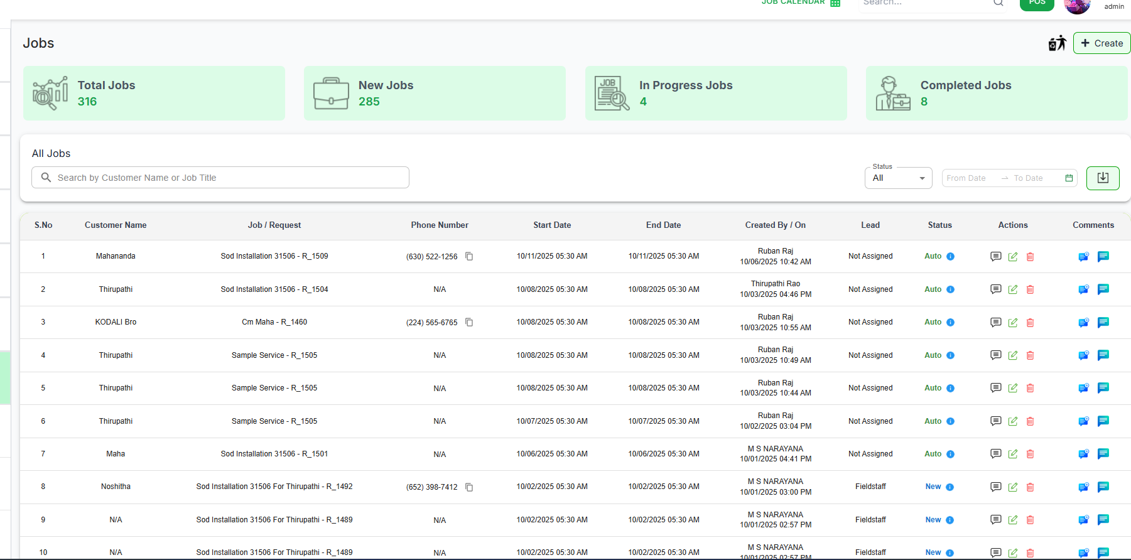
Task: Open the Completed Jobs card
Action: pyautogui.click(x=997, y=93)
